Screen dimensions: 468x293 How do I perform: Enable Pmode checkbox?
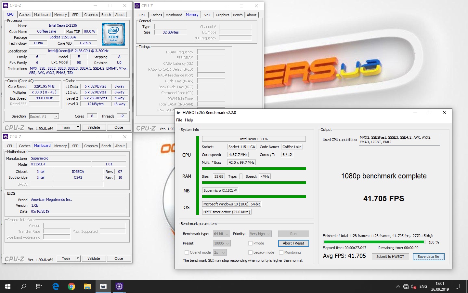251,243
